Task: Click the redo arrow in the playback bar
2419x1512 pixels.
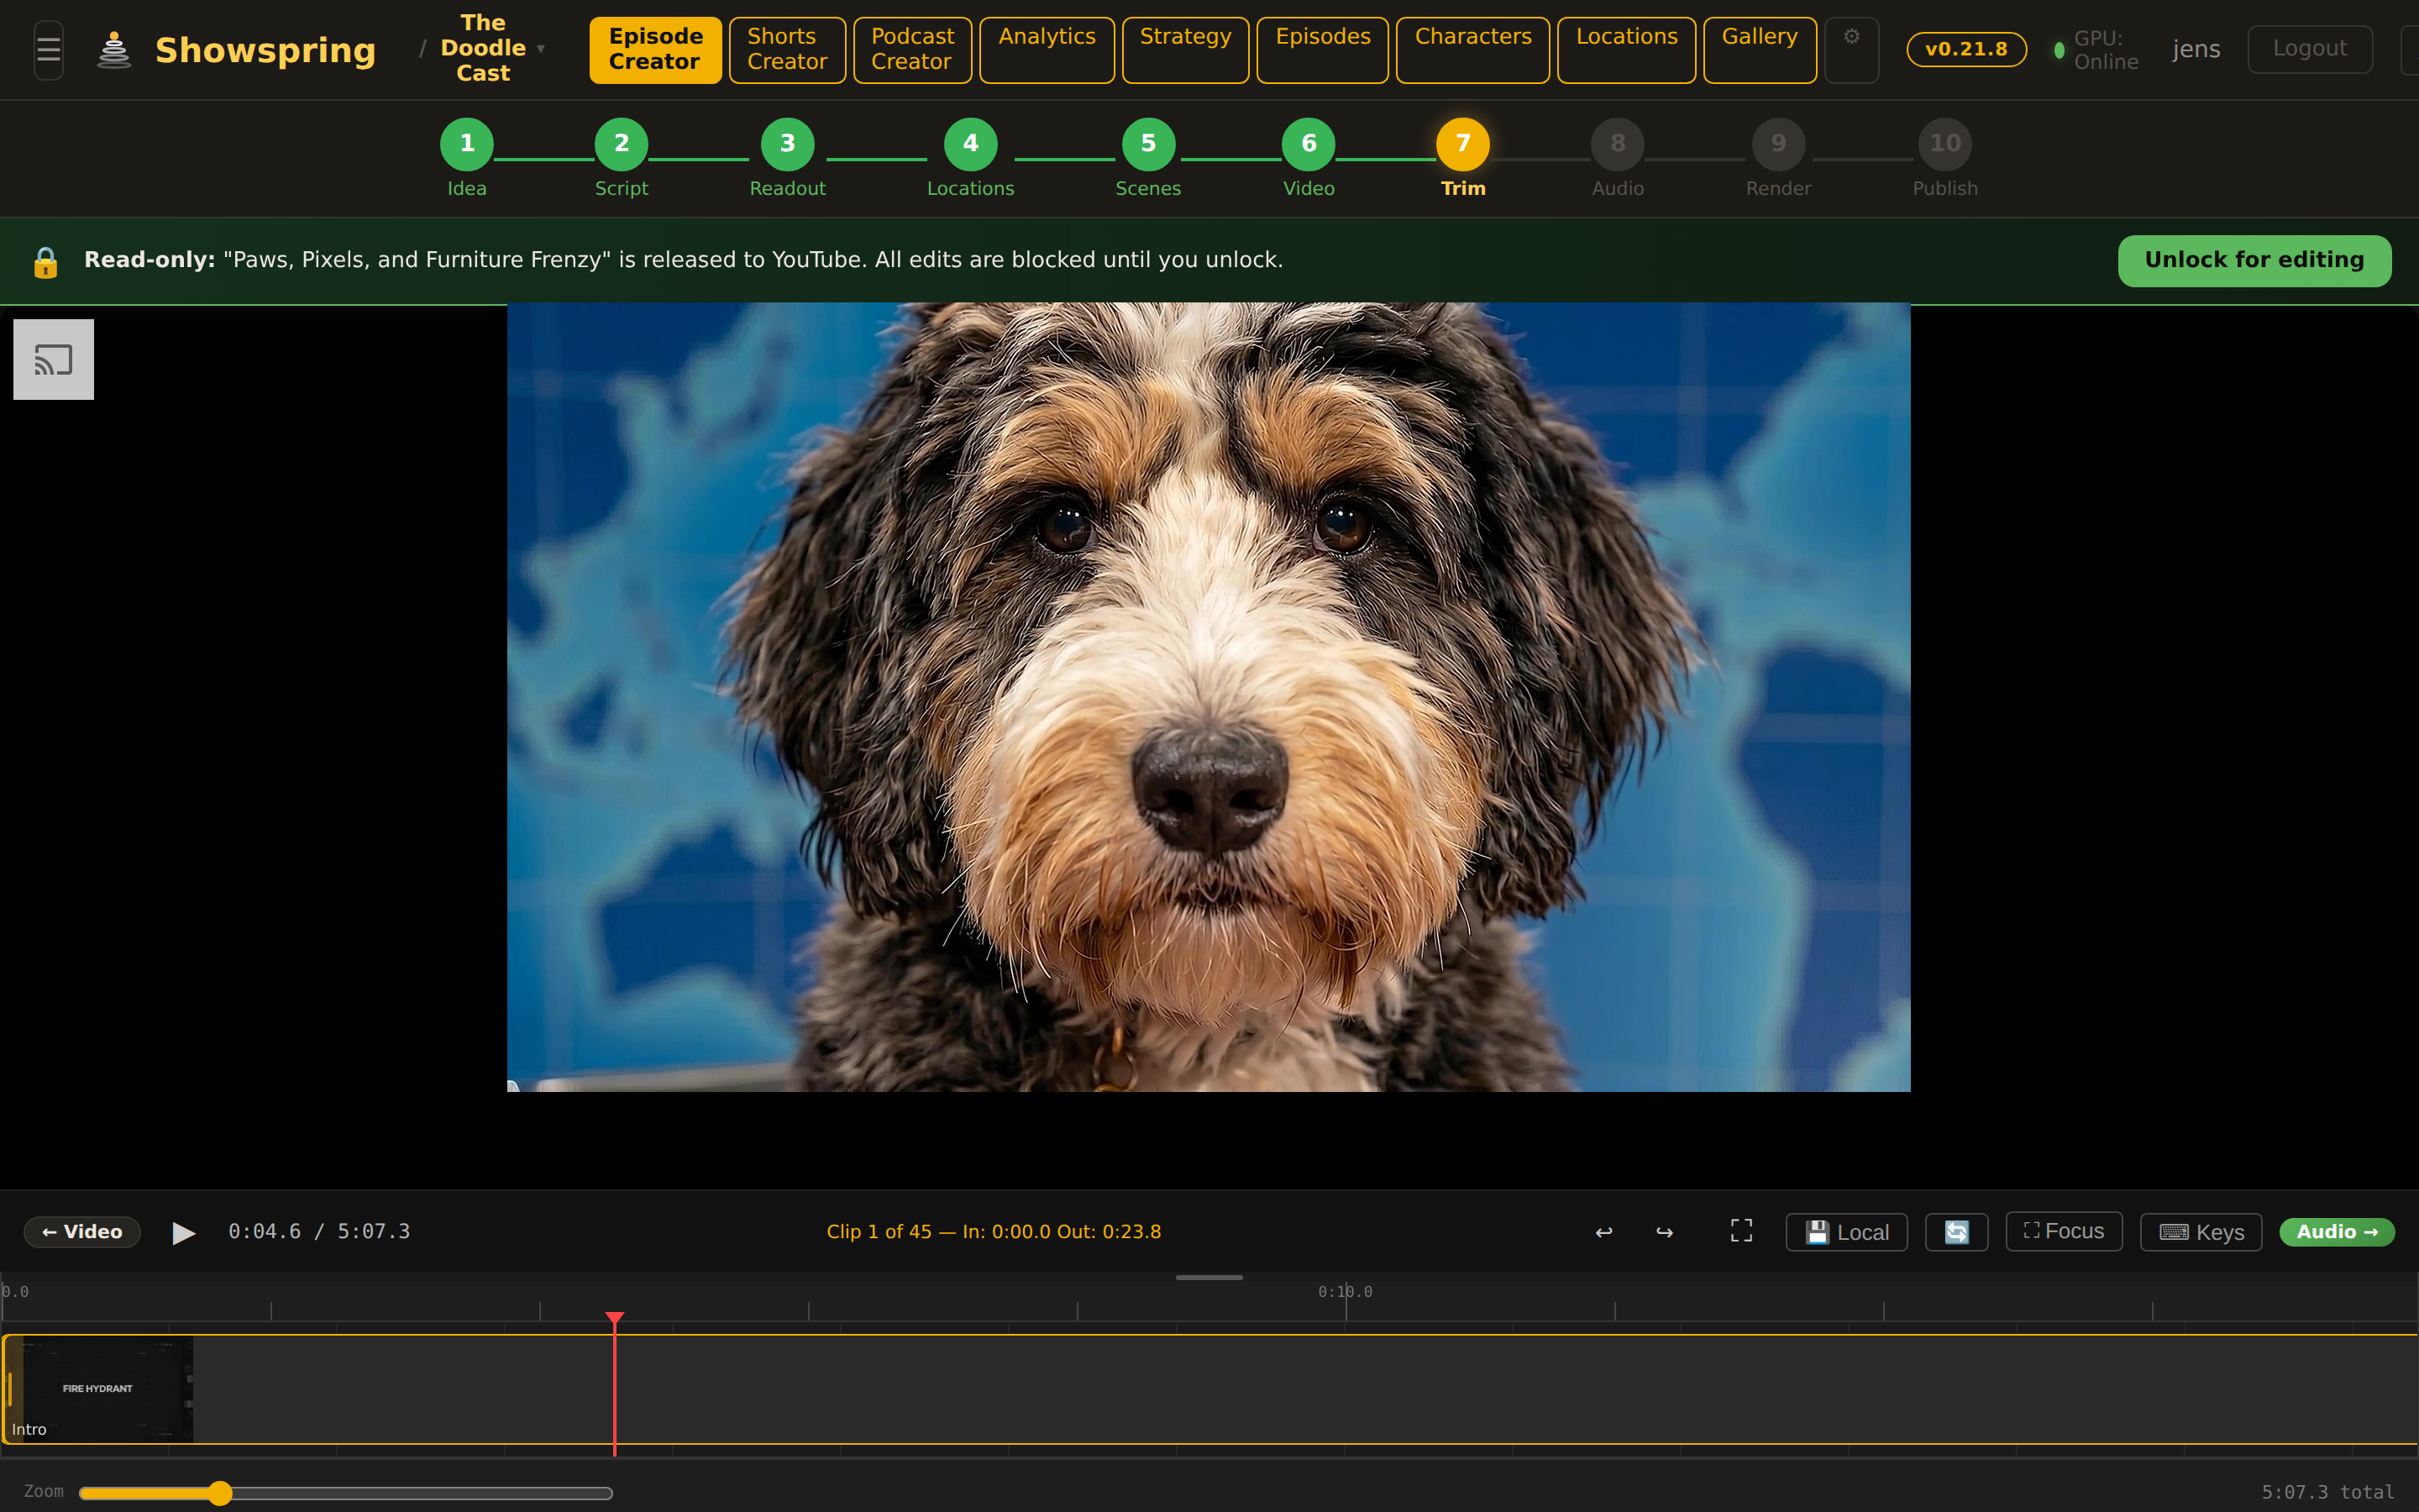Action: 1663,1231
